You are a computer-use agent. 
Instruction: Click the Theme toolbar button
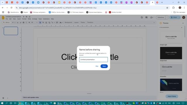[x=83, y=22]
